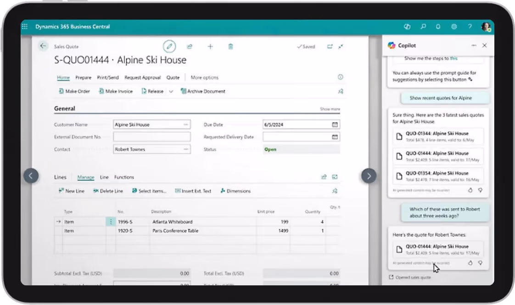Open Customer Name lookup ellipsis

coord(186,125)
